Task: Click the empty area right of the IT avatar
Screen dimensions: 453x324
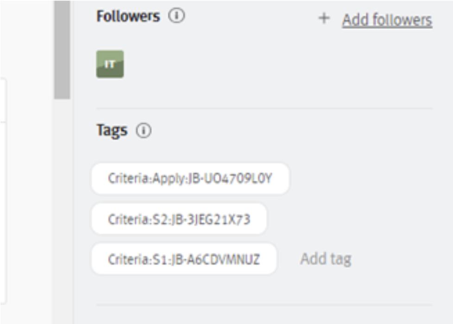Action: (277, 64)
